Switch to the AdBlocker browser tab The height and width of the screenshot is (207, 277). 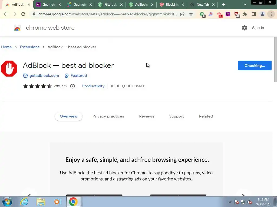141,5
